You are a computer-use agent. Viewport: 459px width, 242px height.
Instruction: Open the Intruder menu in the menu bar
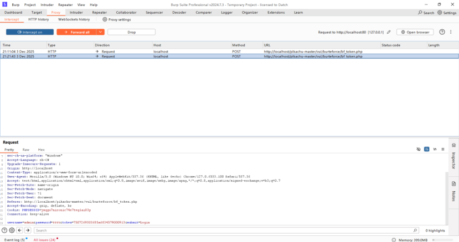tap(47, 4)
